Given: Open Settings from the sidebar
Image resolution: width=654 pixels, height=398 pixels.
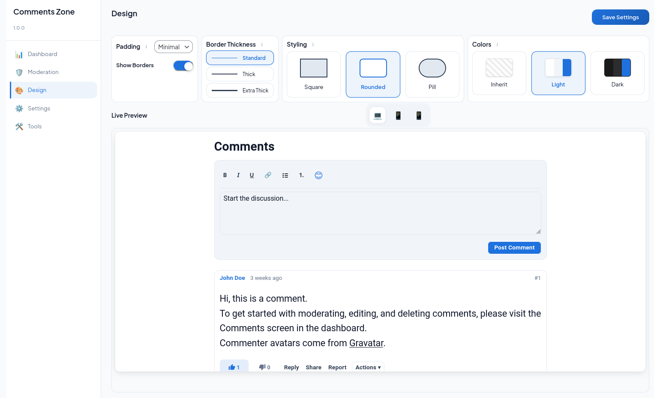Looking at the screenshot, I should coord(54,109).
